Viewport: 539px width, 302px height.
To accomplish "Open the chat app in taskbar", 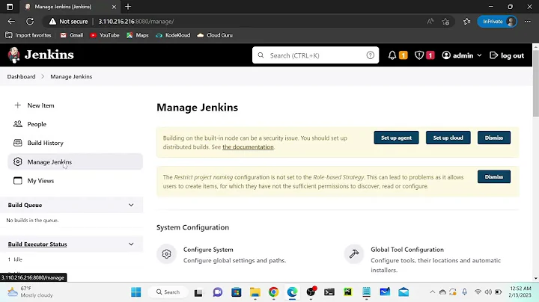I will tap(218, 292).
